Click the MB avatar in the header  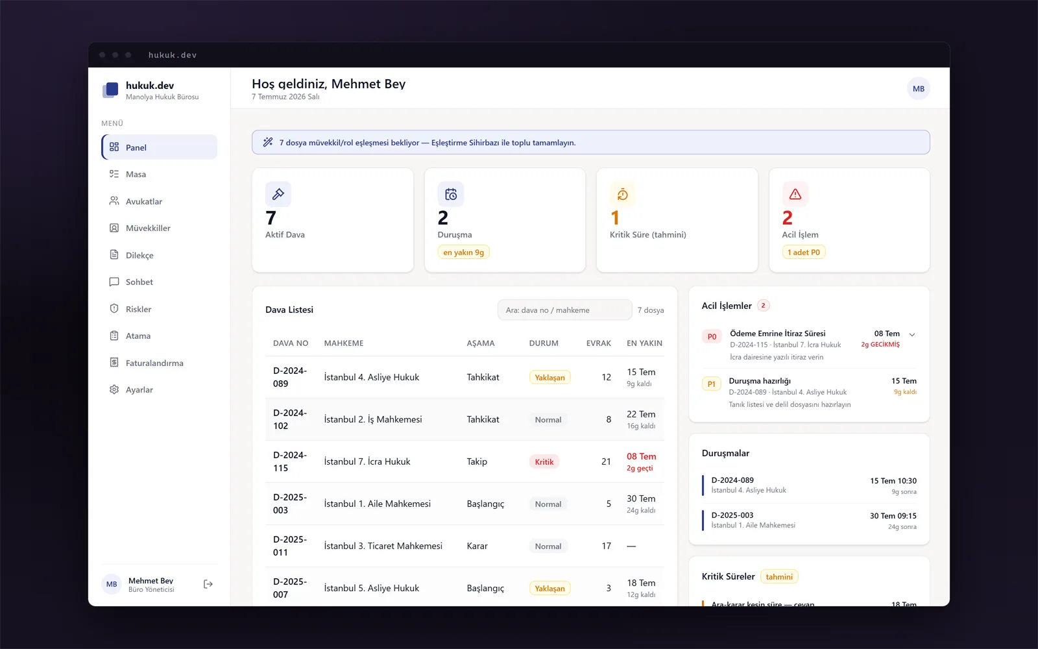919,89
